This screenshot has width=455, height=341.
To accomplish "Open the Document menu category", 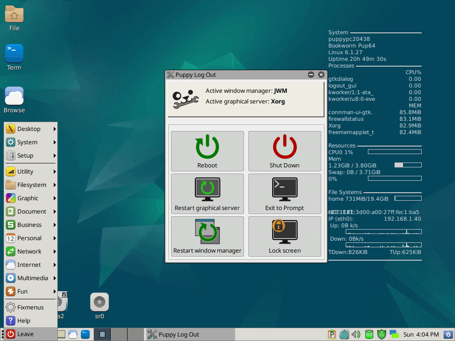I will click(31, 211).
